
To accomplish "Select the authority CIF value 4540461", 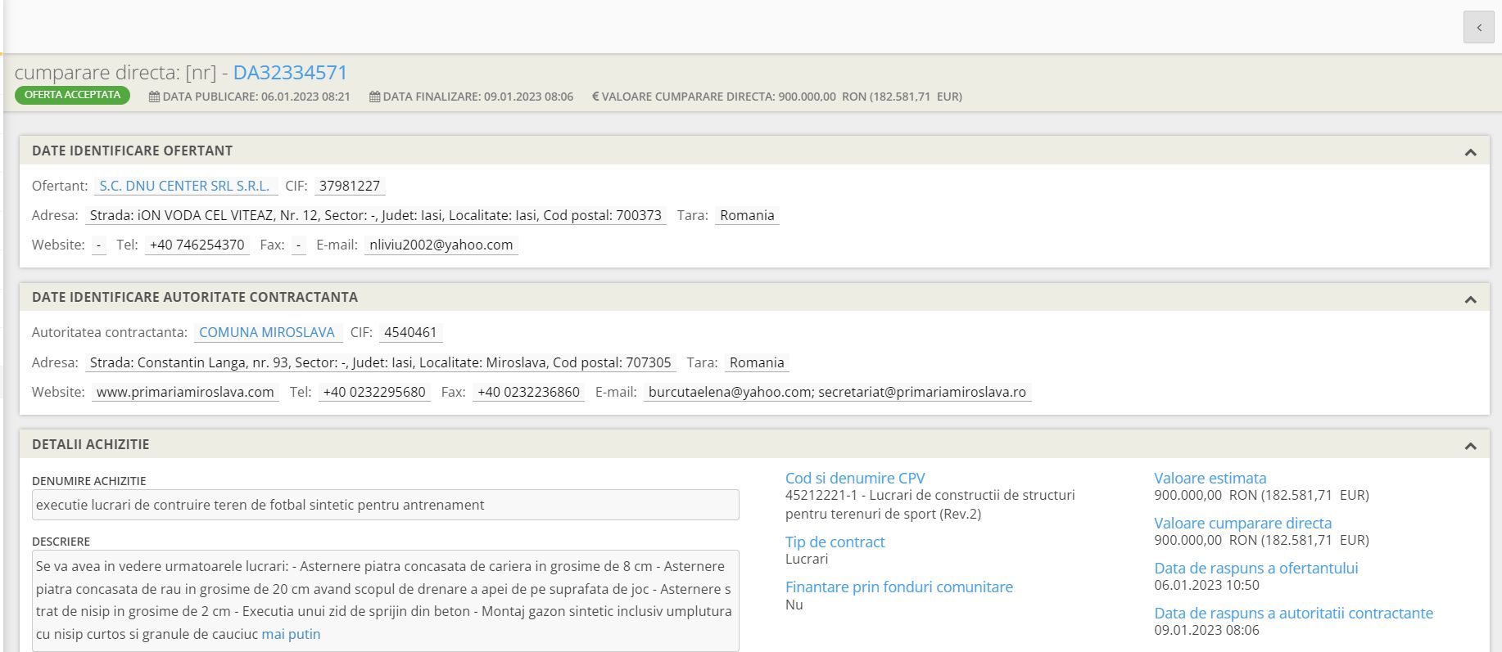I will [410, 332].
